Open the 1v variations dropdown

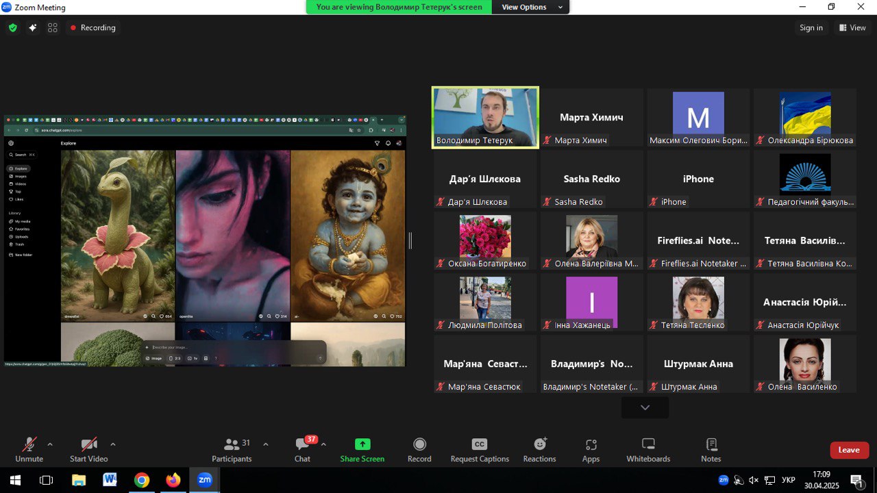pos(193,358)
